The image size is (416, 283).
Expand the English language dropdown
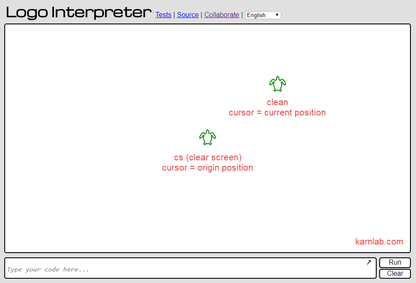click(x=263, y=15)
